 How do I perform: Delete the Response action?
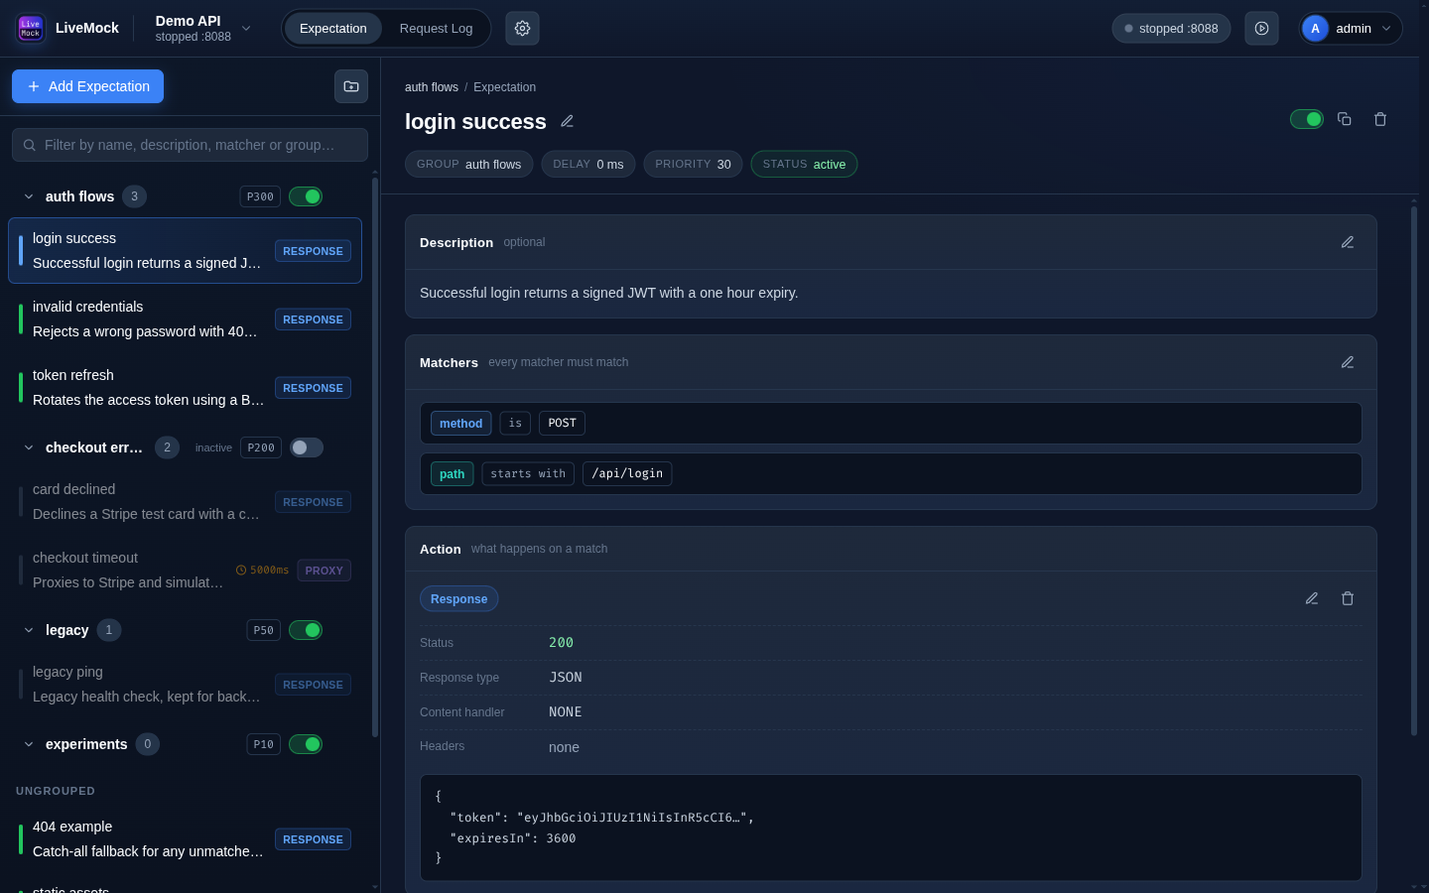pyautogui.click(x=1348, y=598)
